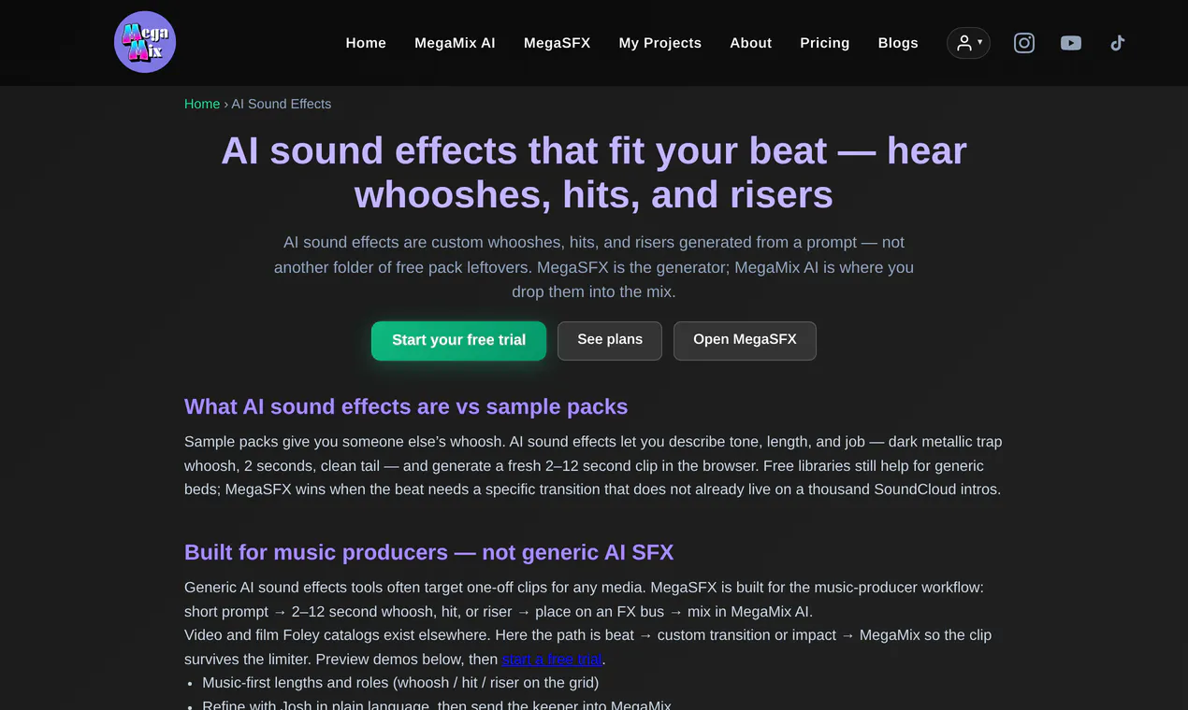Go to Home in navigation bar
Viewport: 1188px width, 710px height.
pos(366,43)
